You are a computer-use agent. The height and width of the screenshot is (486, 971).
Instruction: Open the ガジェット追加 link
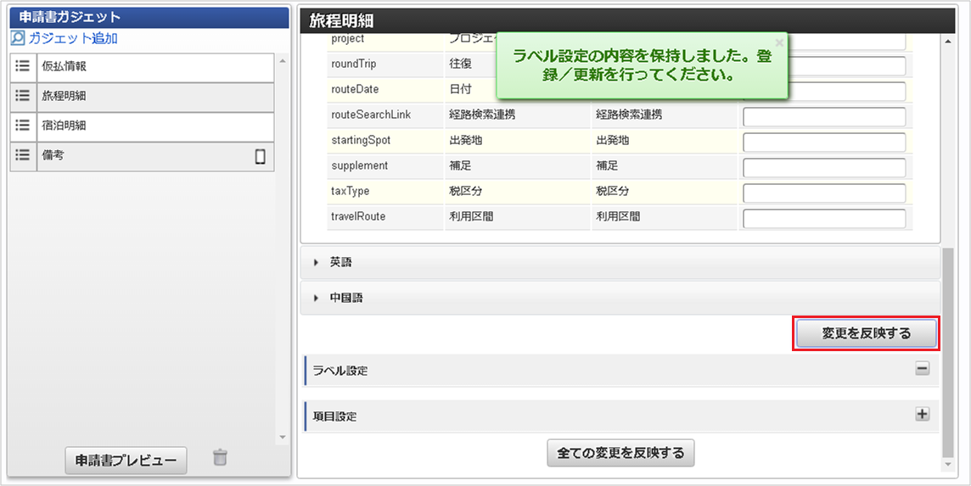coord(73,38)
